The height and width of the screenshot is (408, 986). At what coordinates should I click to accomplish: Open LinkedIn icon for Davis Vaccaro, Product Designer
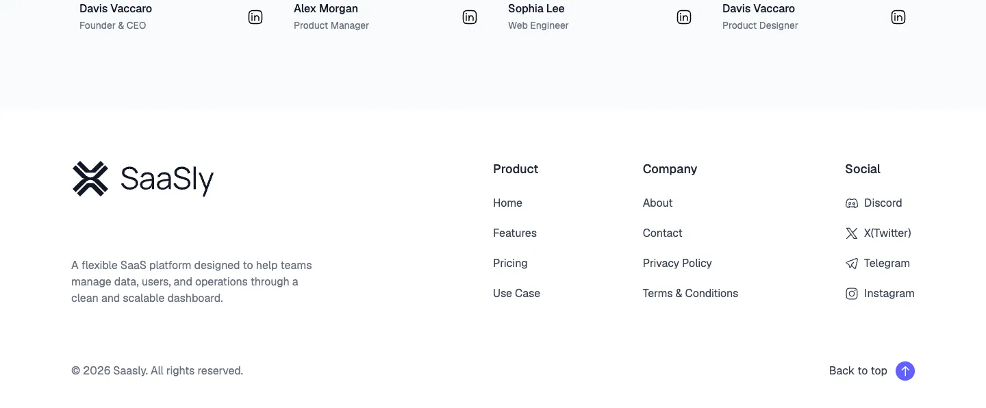(898, 17)
